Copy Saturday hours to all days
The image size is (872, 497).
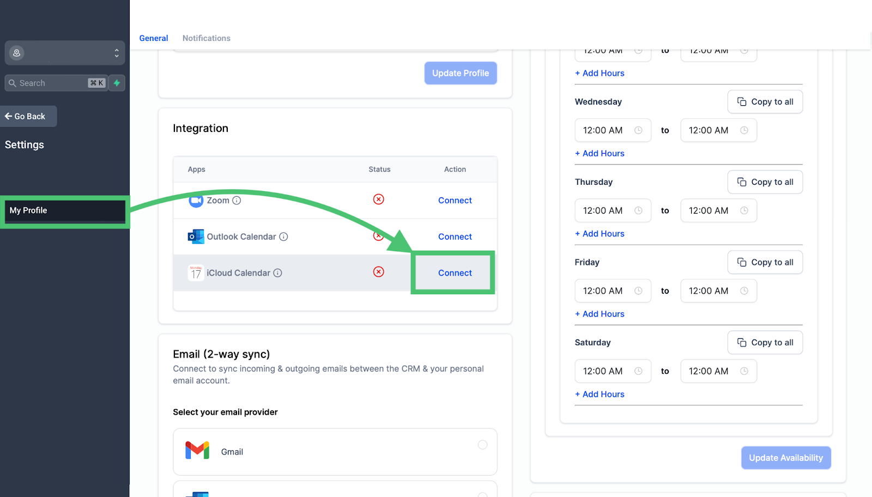(765, 342)
